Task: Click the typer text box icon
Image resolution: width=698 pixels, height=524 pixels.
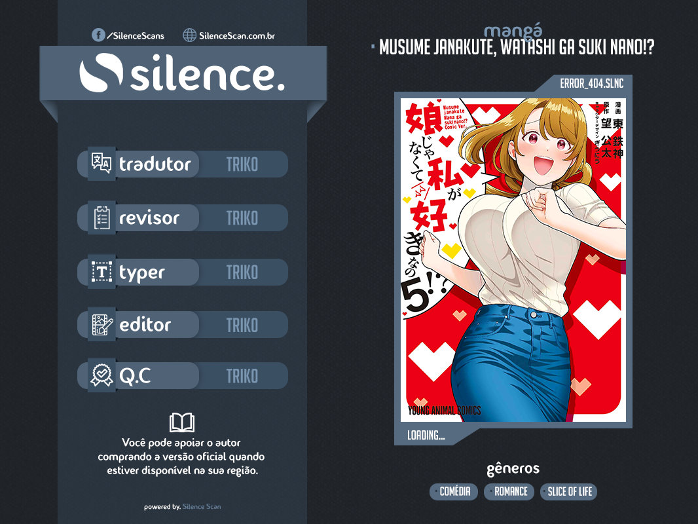Action: (101, 272)
